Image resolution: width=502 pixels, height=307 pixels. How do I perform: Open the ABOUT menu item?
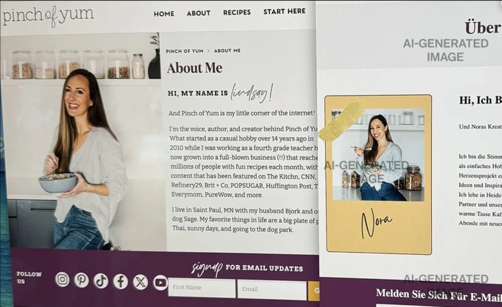coord(199,13)
